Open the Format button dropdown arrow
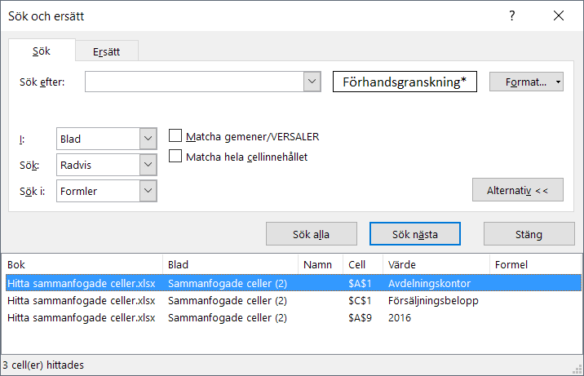This screenshot has width=584, height=376. point(558,82)
